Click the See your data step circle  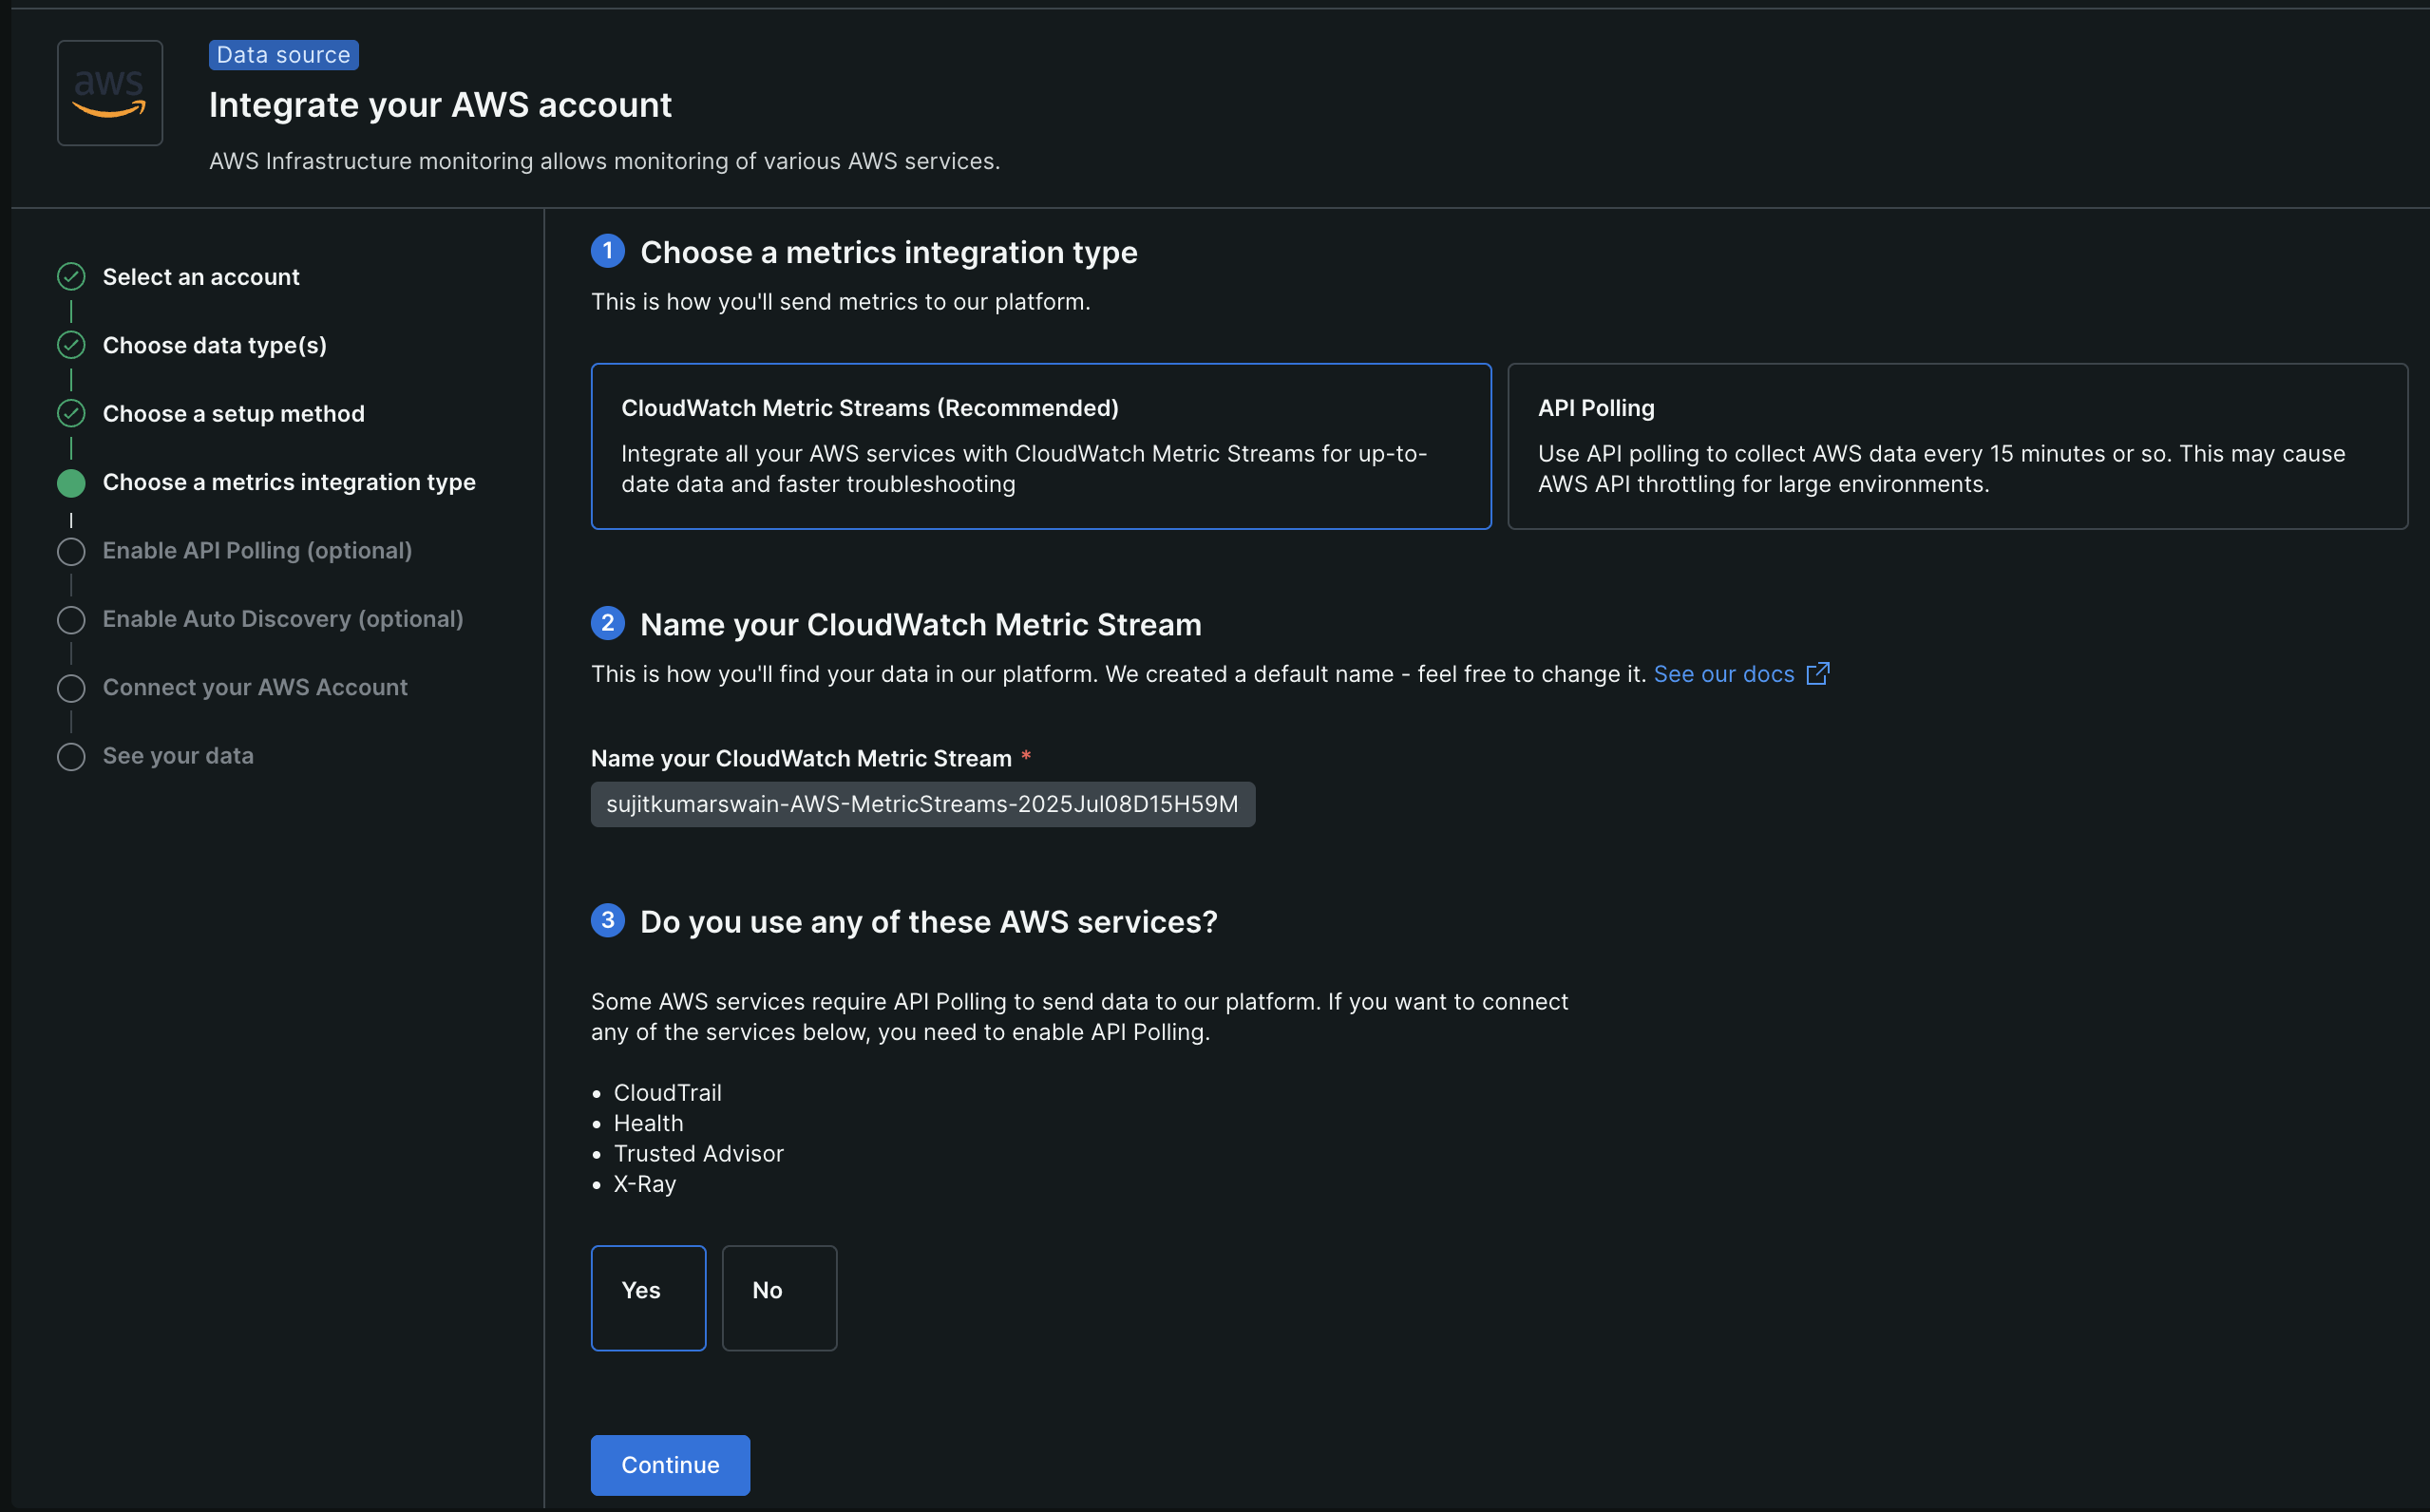[x=71, y=756]
